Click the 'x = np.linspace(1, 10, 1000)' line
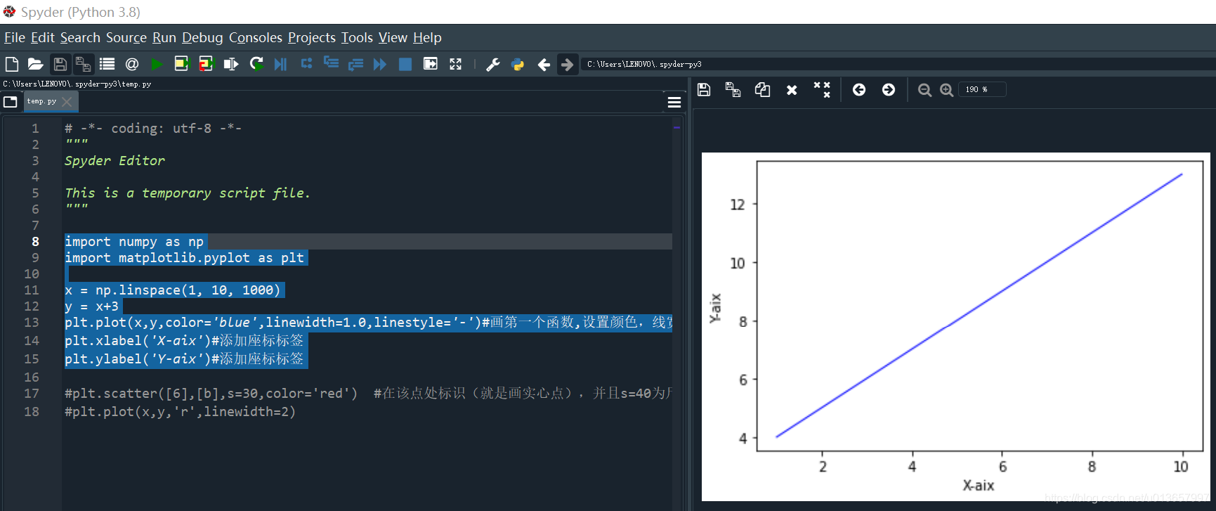The height and width of the screenshot is (511, 1216). 172,290
